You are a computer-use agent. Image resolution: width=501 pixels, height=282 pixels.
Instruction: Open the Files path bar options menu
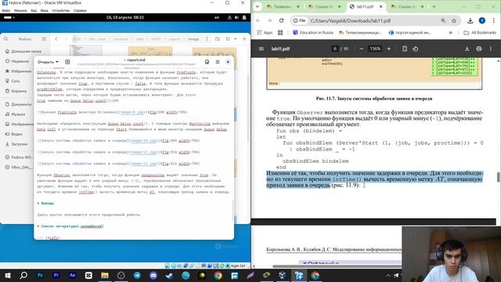click(207, 39)
